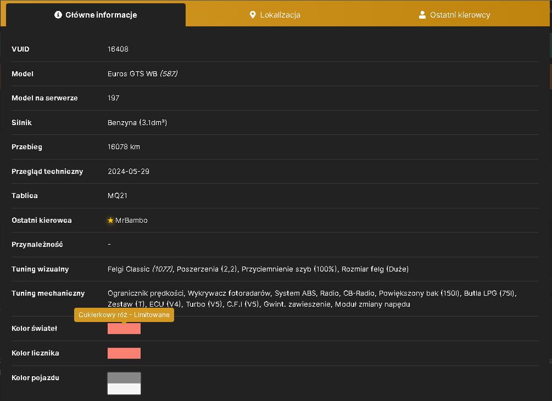Open the Ostatni kierowcy tab
The width and height of the screenshot is (552, 401).
pyautogui.click(x=454, y=15)
